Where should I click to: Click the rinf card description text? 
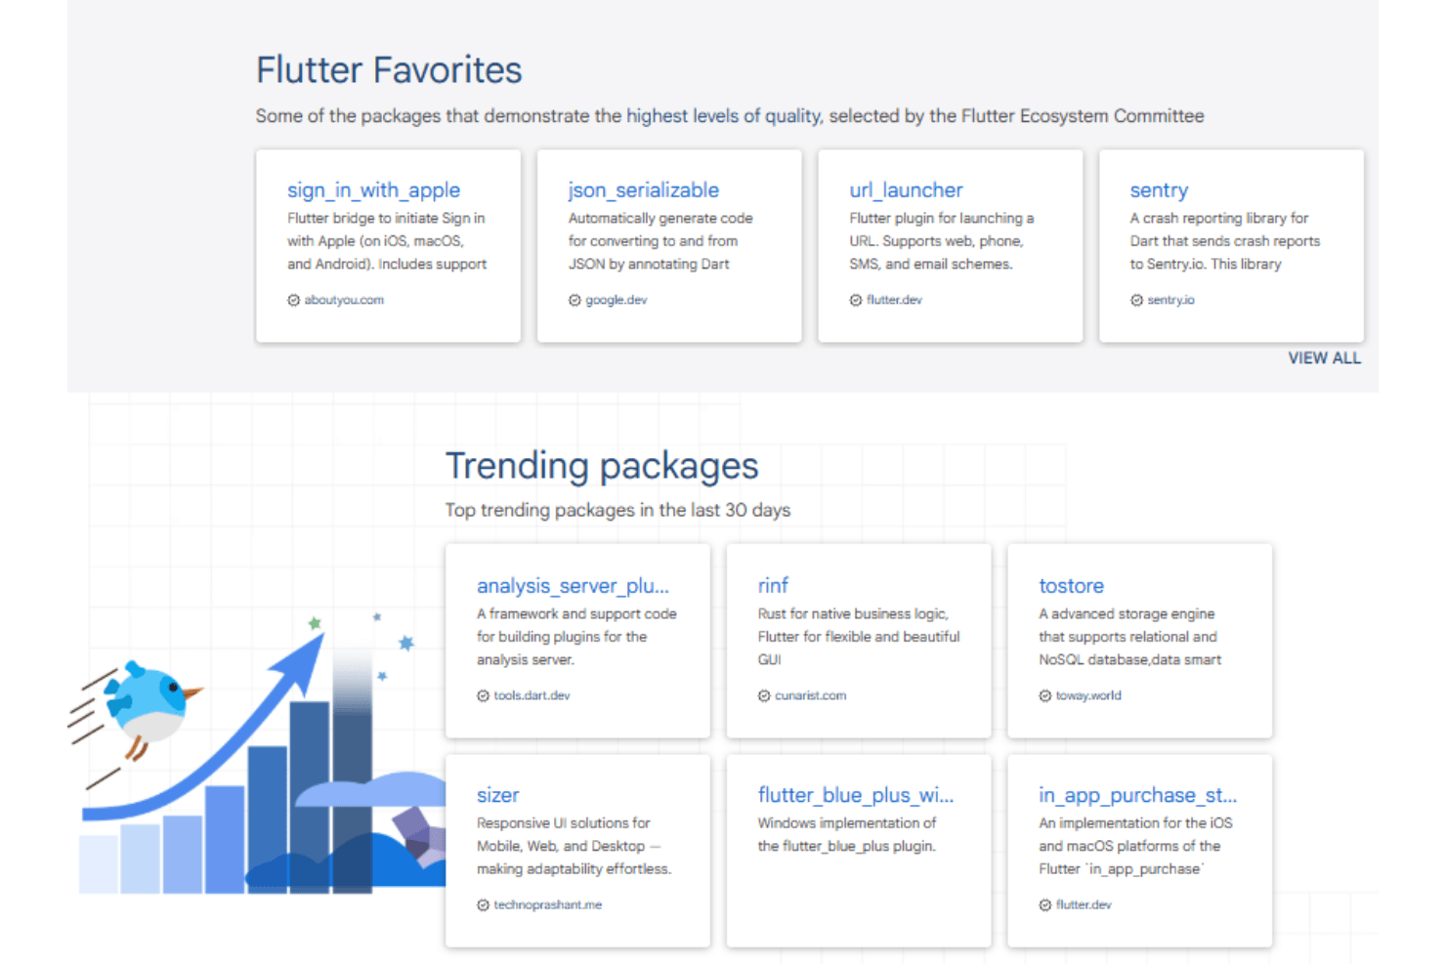point(858,637)
